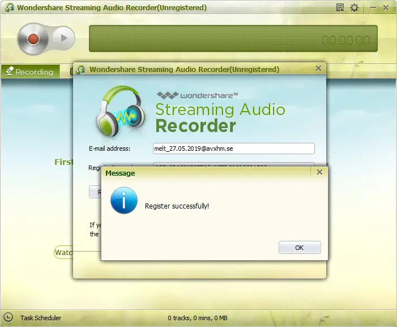Click the blue information icon in Message
This screenshot has height=327, width=397.
124,201
